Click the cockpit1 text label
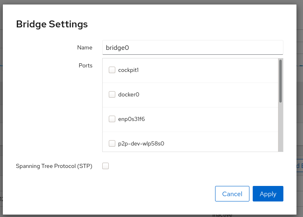The width and height of the screenshot is (303, 217). click(128, 70)
